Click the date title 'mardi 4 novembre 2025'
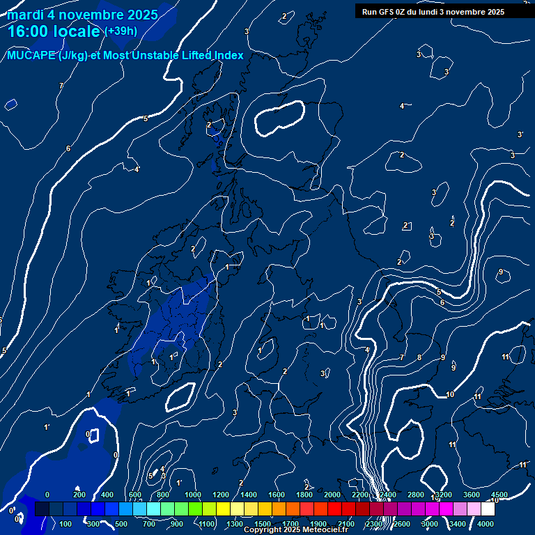This screenshot has width=535, height=535. click(x=82, y=15)
